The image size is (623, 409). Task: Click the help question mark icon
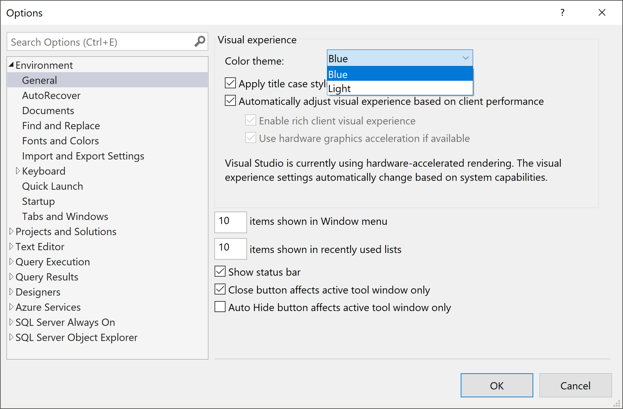(562, 13)
